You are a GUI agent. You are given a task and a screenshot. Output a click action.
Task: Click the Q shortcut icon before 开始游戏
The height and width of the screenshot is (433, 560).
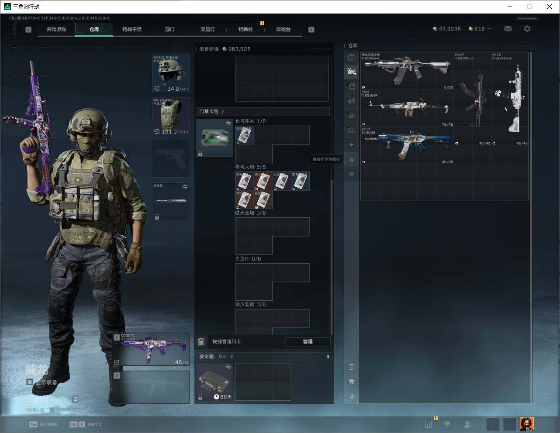tap(28, 30)
